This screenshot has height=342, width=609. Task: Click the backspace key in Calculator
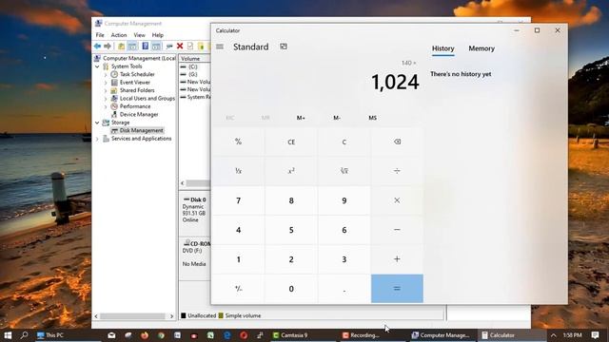tap(397, 142)
